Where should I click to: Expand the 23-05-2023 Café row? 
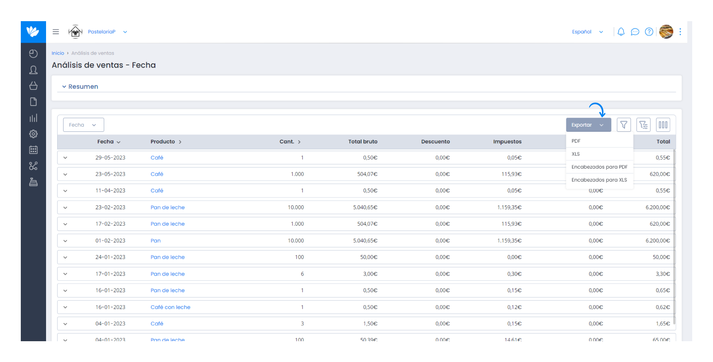point(65,174)
